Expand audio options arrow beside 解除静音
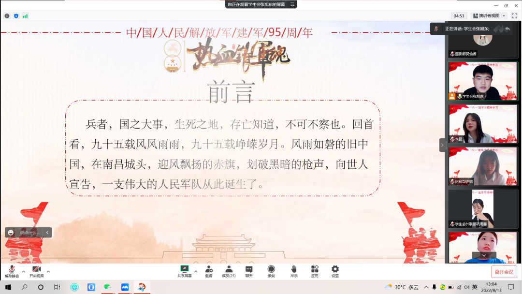The width and height of the screenshot is (522, 294). click(23, 271)
